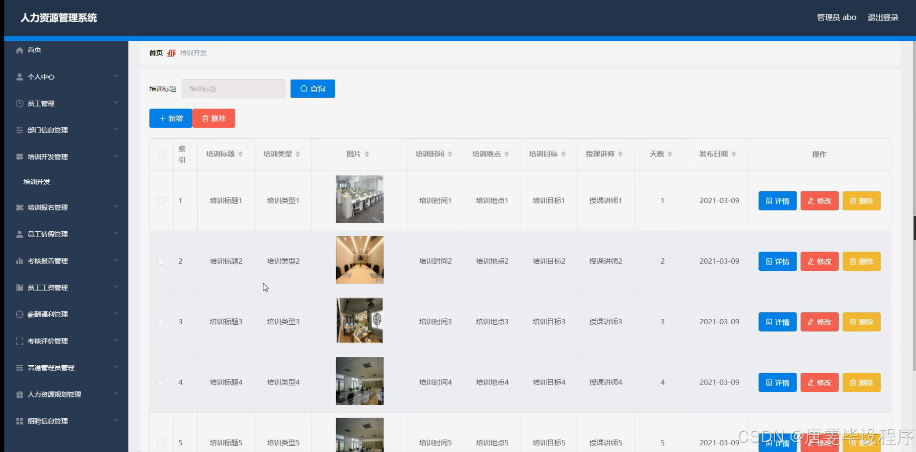
Task: Click 详情 button for row 培训标题1
Action: click(777, 201)
